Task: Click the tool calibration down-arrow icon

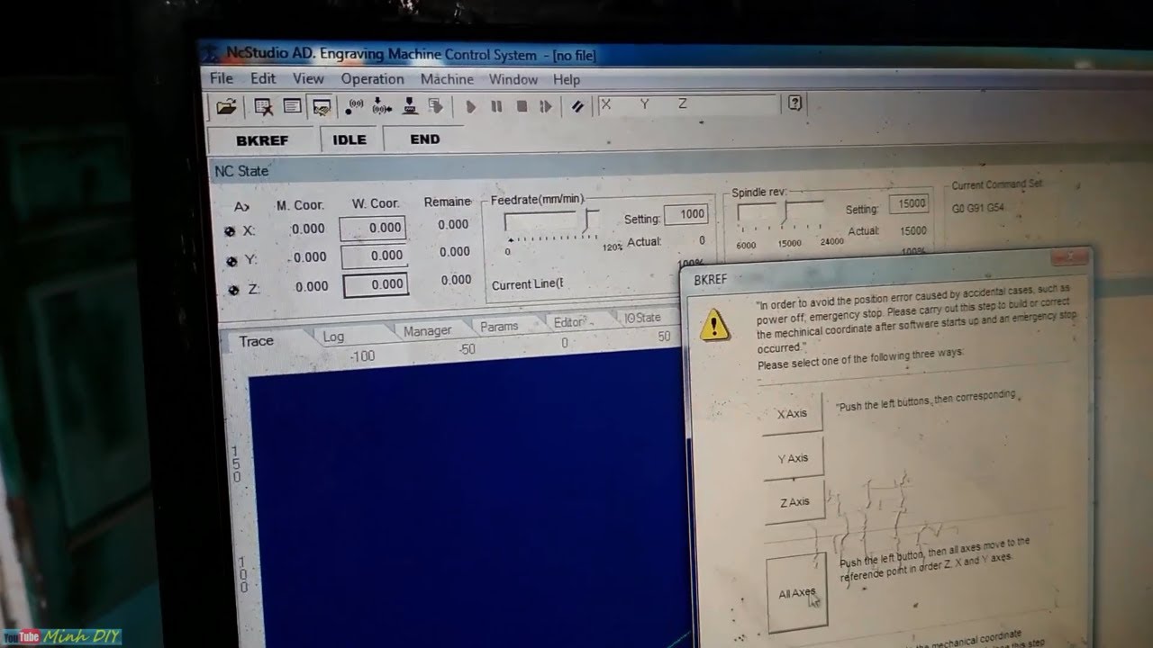Action: (410, 106)
